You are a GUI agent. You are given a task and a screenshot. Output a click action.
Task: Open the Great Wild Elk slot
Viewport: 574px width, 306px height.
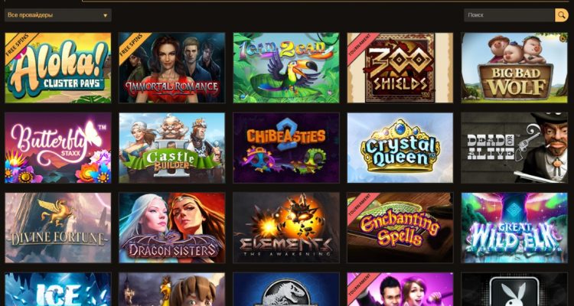tap(514, 228)
